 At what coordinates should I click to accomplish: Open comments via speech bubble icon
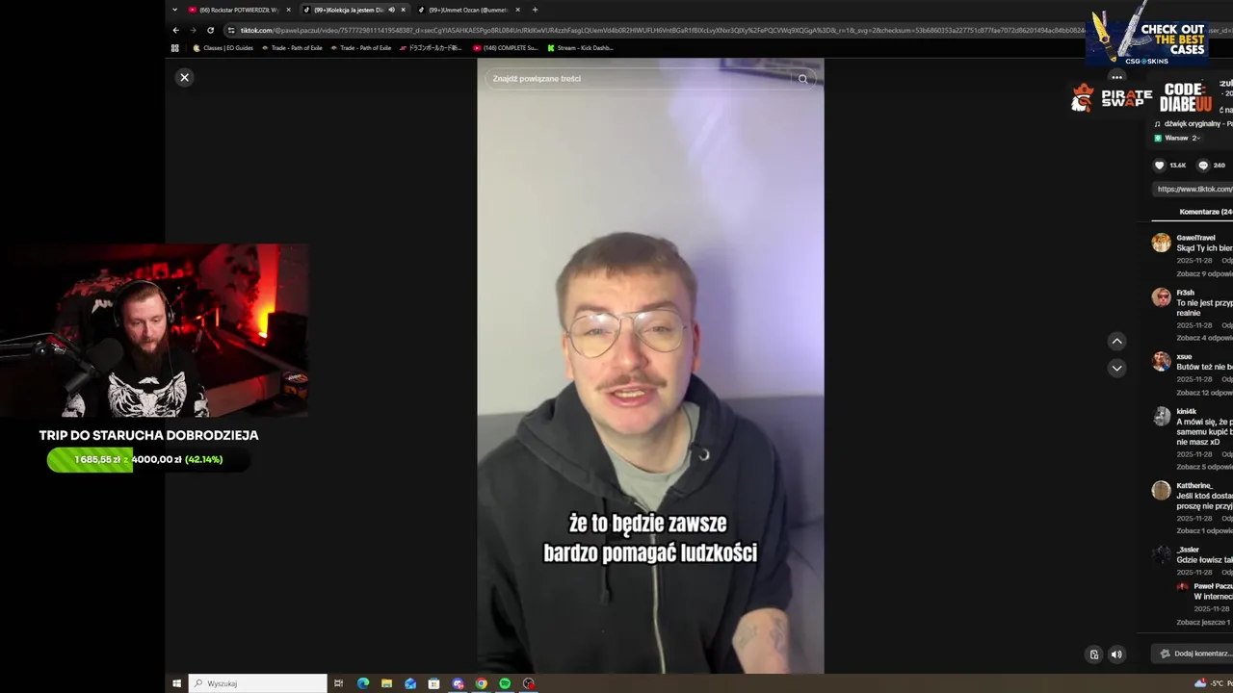tap(1202, 166)
